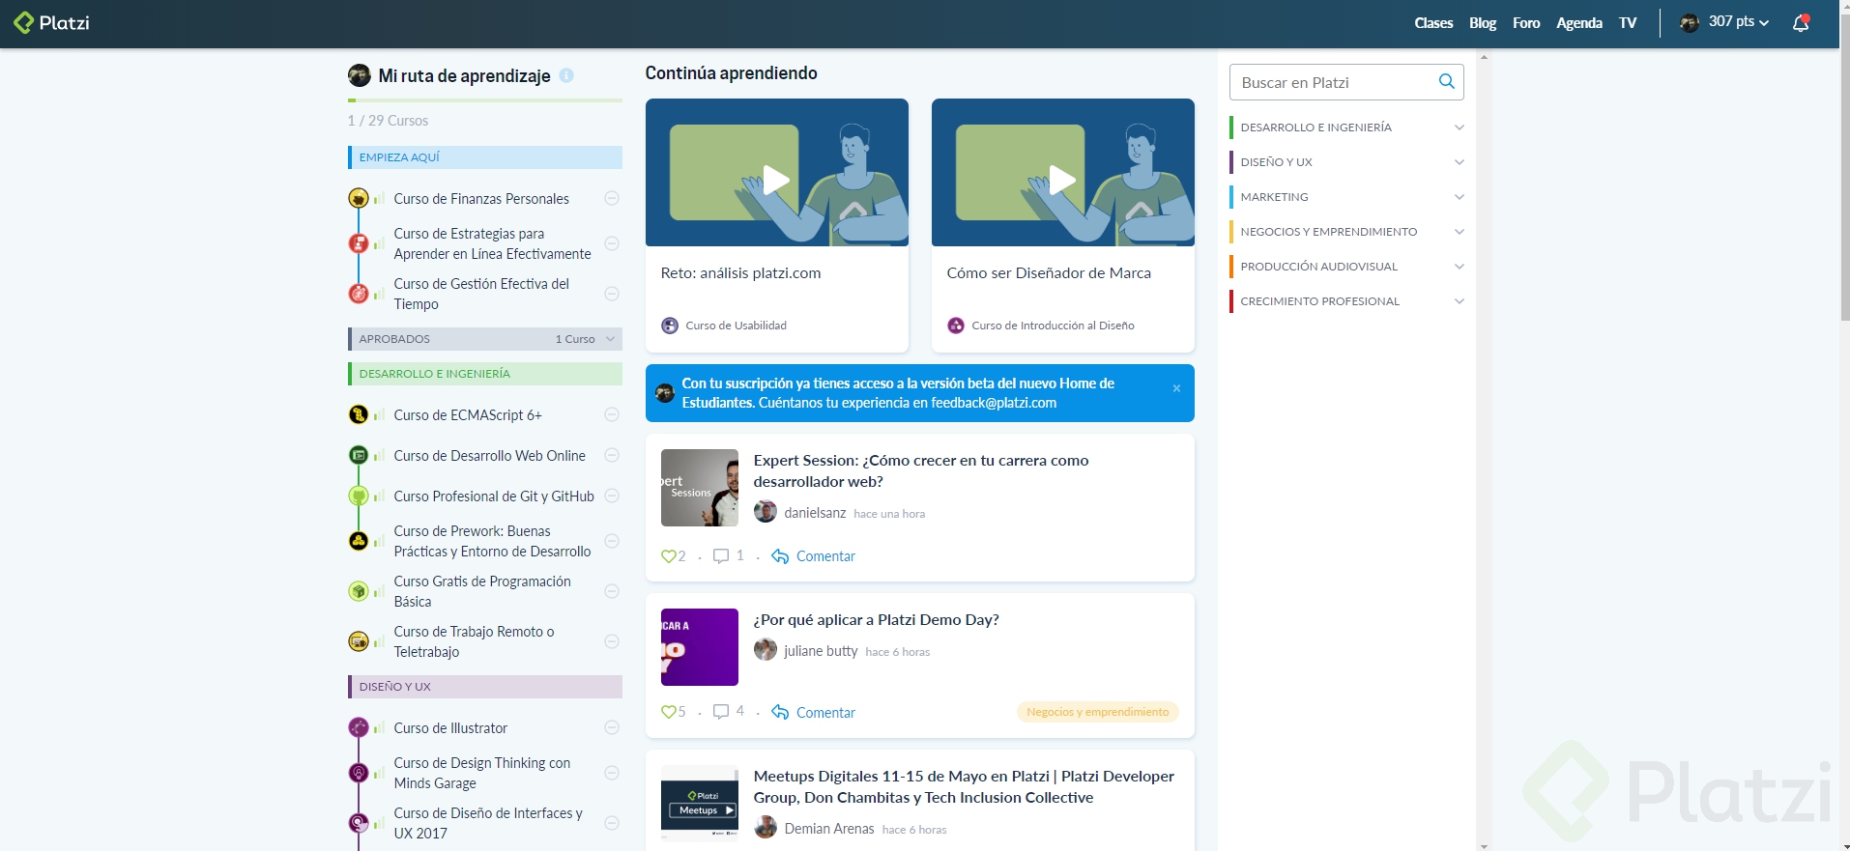Click Comentar on the Platzi Demo Day post

click(x=814, y=712)
